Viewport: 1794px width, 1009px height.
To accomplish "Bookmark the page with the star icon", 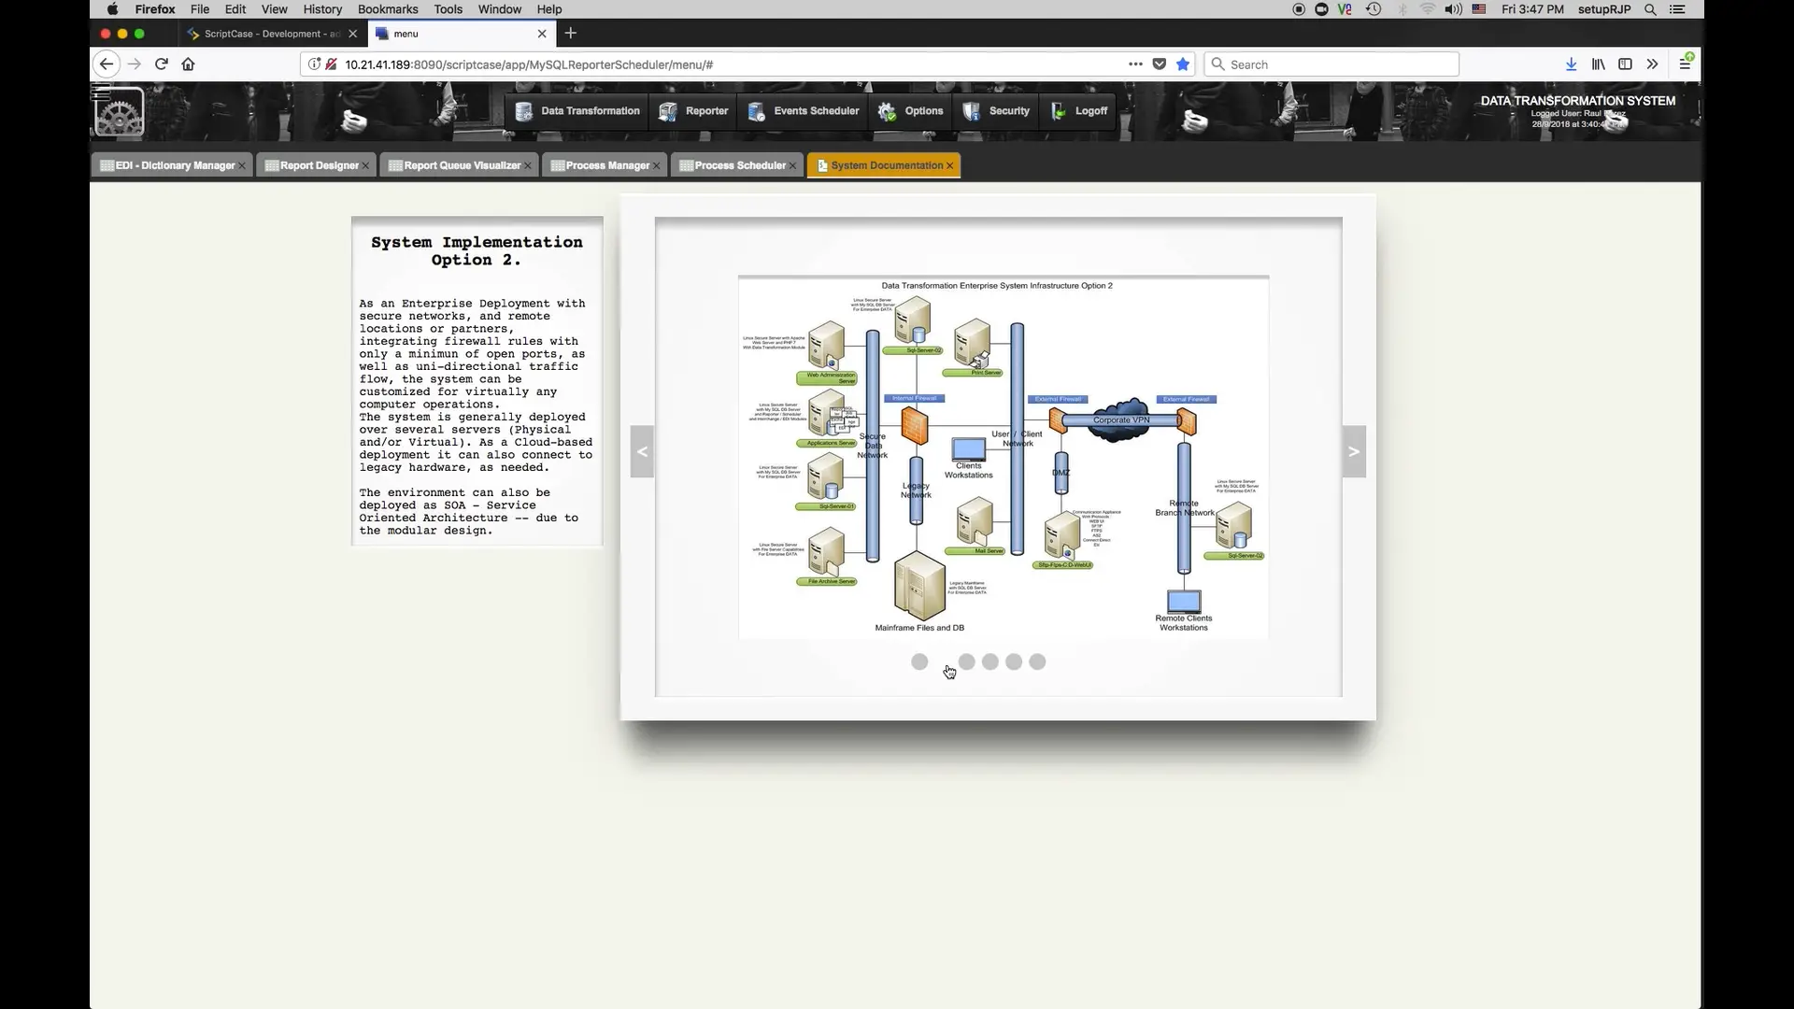I will coord(1182,64).
